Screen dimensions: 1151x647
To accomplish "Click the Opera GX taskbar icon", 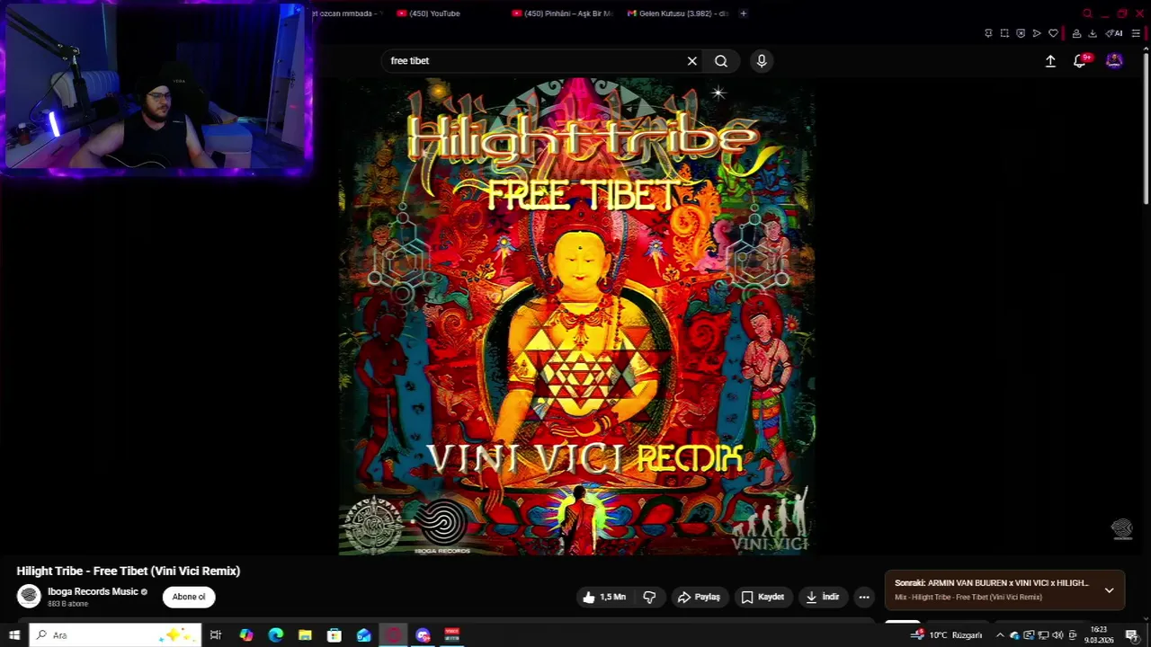I will click(x=393, y=635).
